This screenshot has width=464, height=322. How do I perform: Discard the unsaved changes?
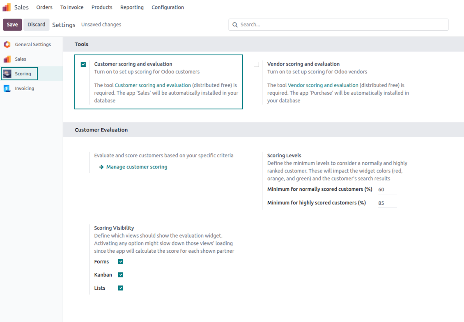(x=37, y=25)
